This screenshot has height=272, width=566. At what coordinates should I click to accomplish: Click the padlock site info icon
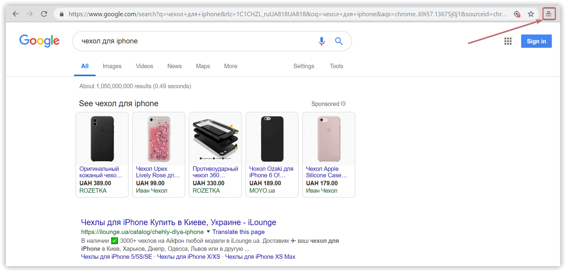[62, 14]
